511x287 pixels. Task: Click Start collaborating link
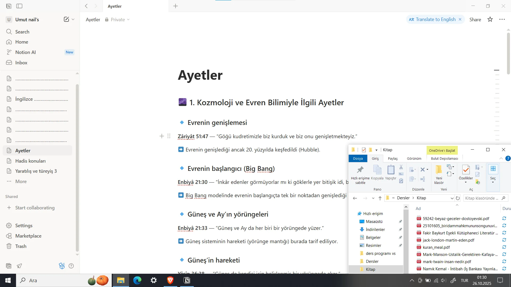coord(35,208)
